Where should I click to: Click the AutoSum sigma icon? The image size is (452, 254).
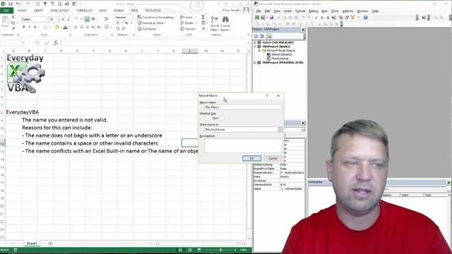(203, 17)
